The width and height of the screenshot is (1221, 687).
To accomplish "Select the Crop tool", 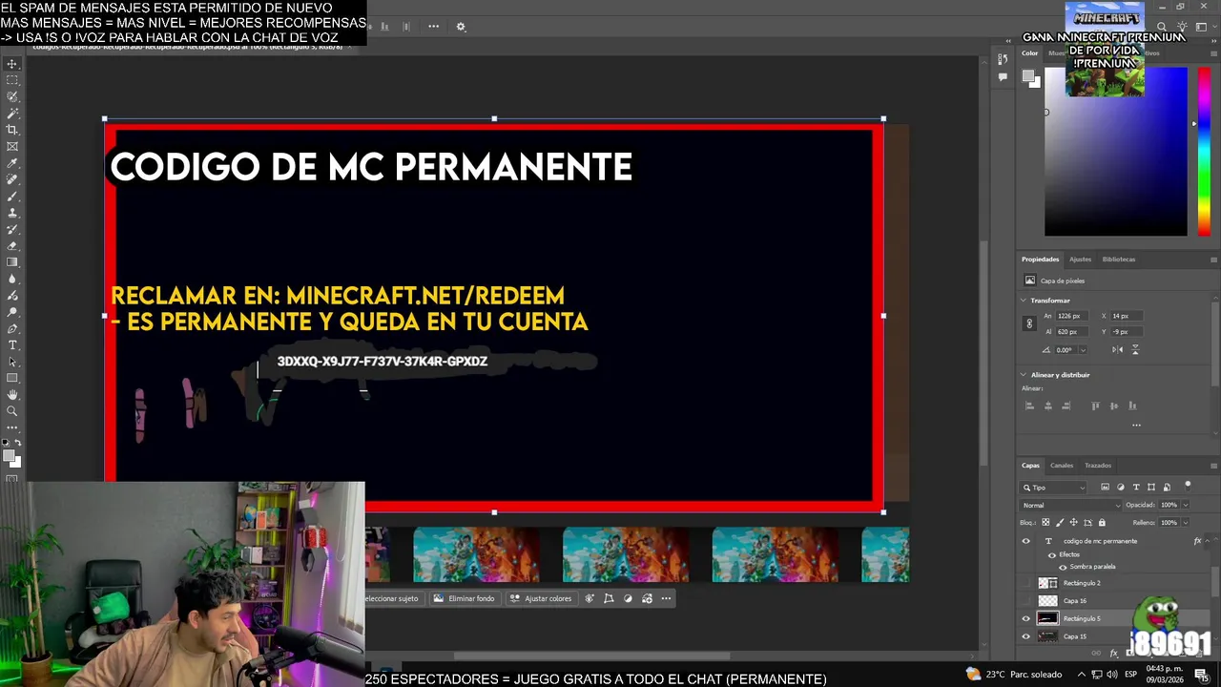I will (x=12, y=130).
